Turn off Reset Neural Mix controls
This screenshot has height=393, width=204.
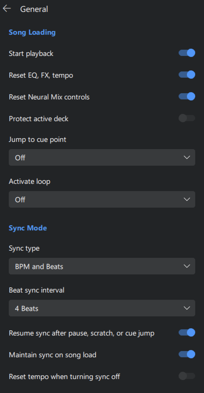(x=187, y=96)
